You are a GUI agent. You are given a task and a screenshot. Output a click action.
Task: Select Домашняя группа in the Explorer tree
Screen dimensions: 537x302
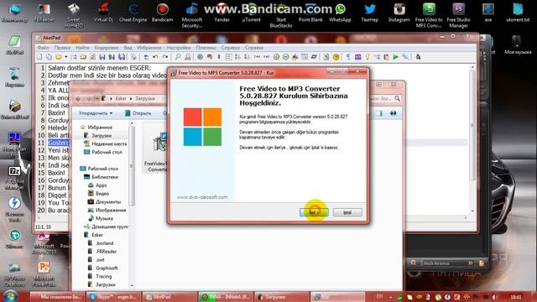106,226
